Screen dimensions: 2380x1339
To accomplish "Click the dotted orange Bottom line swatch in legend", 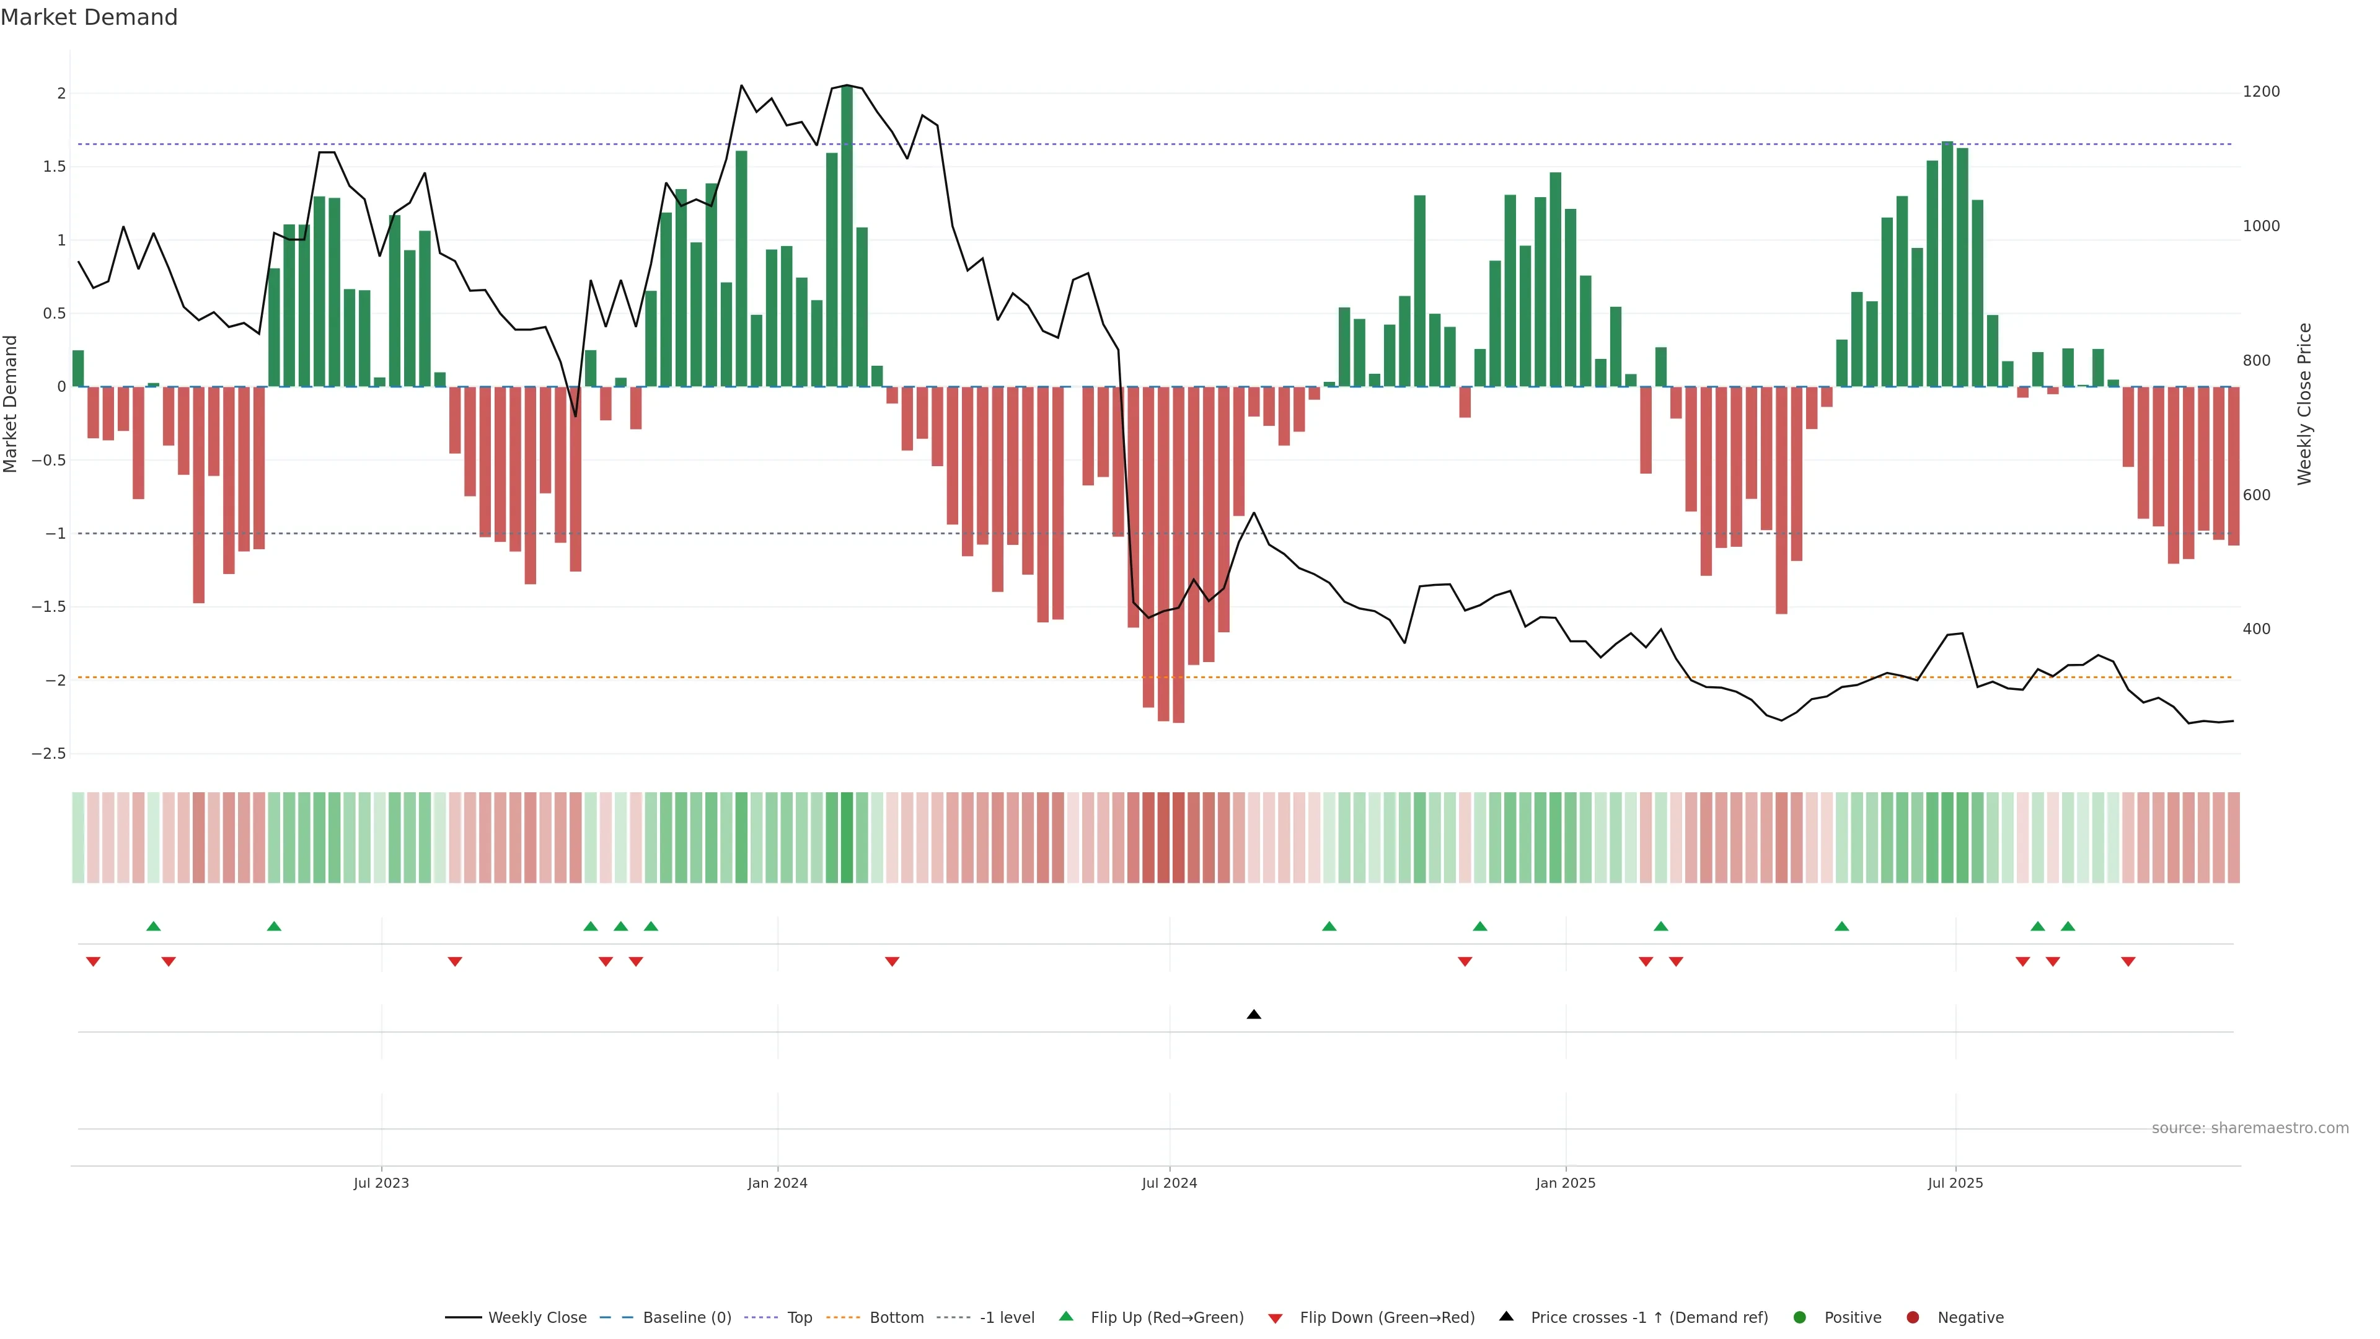I will click(x=843, y=1317).
